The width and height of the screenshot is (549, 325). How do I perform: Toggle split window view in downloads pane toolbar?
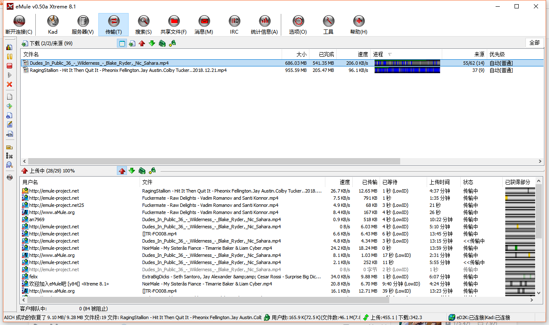pyautogui.click(x=122, y=43)
